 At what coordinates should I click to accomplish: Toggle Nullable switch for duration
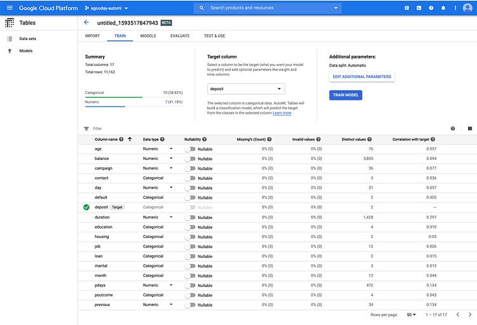(x=190, y=218)
